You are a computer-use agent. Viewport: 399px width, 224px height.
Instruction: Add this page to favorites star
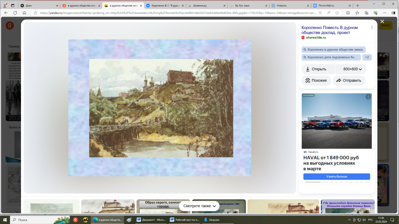pyautogui.click(x=337, y=13)
